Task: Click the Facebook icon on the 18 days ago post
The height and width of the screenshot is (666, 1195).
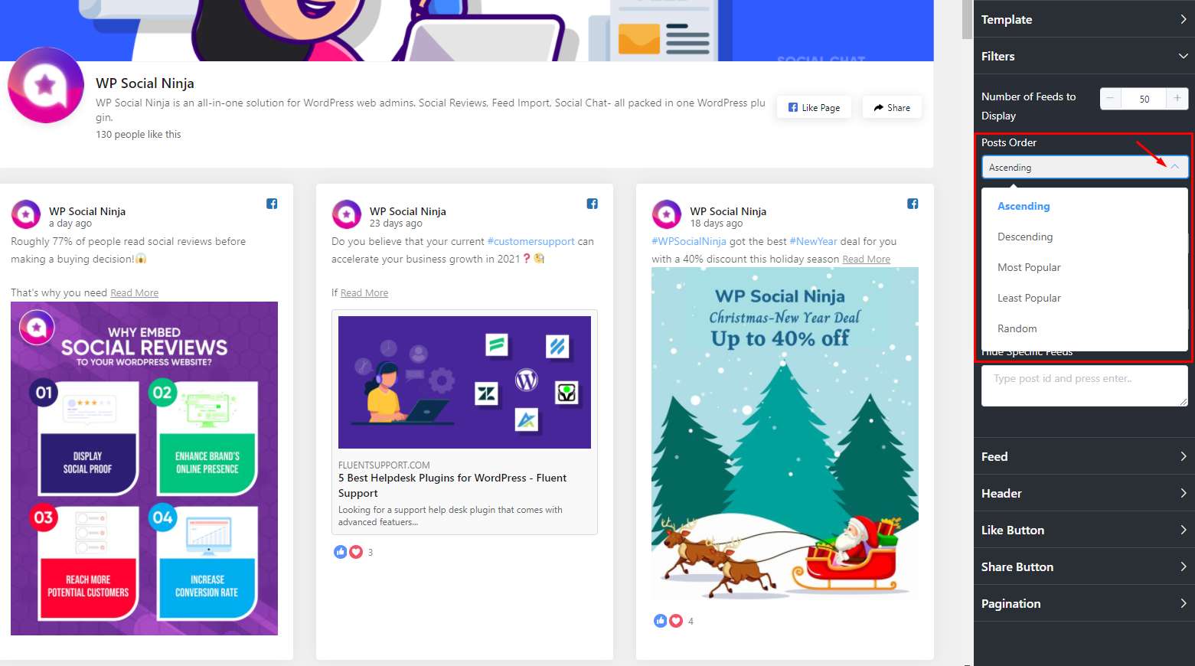Action: click(x=913, y=204)
